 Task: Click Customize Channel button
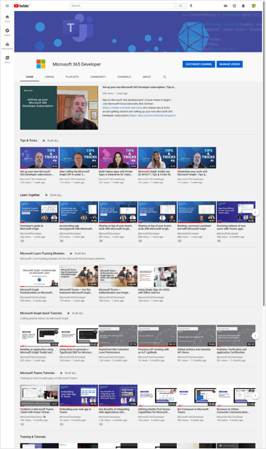pyautogui.click(x=199, y=64)
